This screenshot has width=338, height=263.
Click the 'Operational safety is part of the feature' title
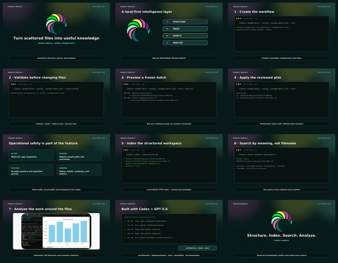43,143
